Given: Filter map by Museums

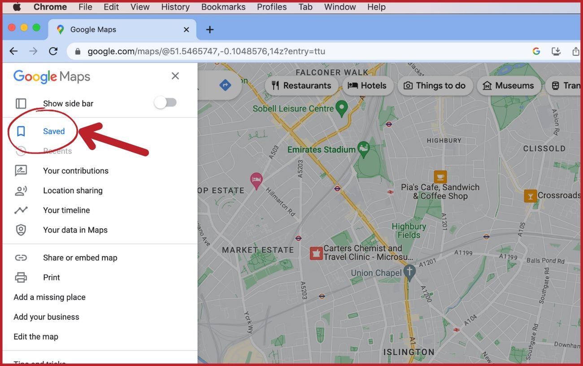Looking at the screenshot, I should point(509,86).
